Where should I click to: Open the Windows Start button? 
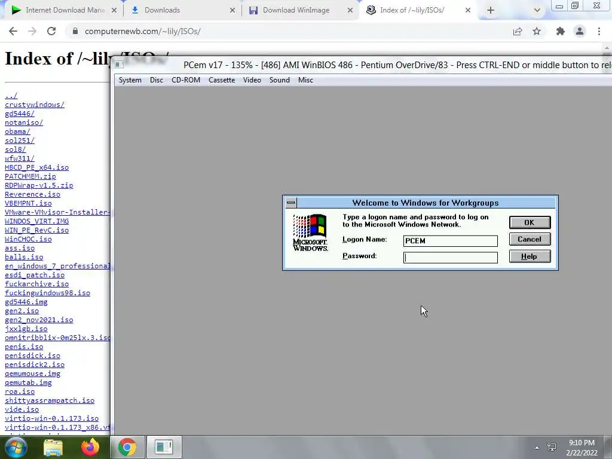click(x=16, y=447)
